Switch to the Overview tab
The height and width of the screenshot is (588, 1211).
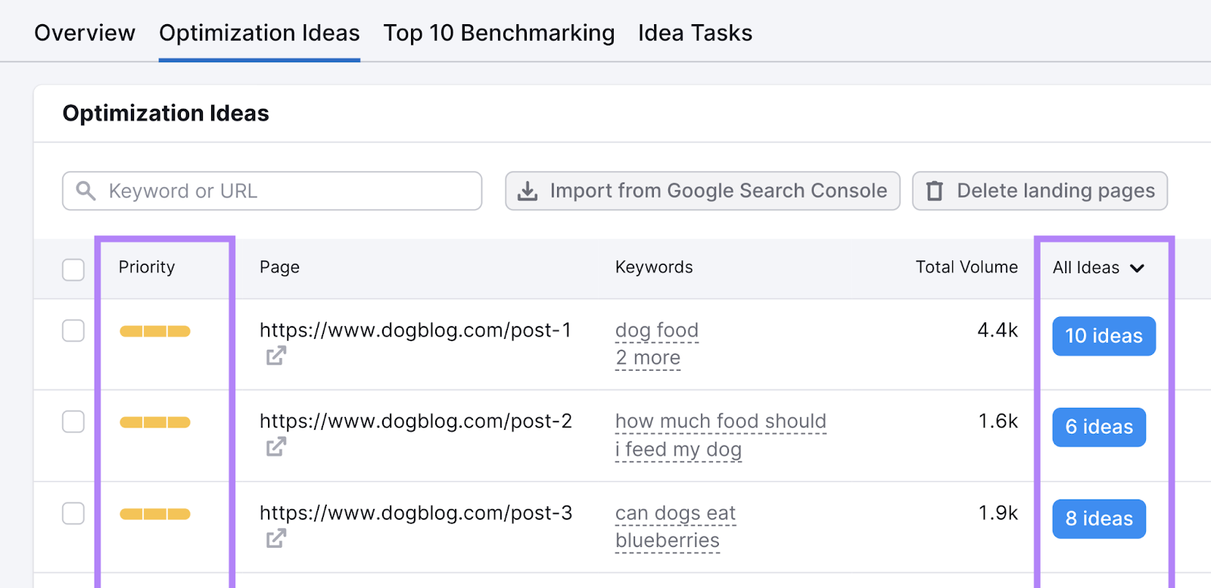(x=85, y=33)
